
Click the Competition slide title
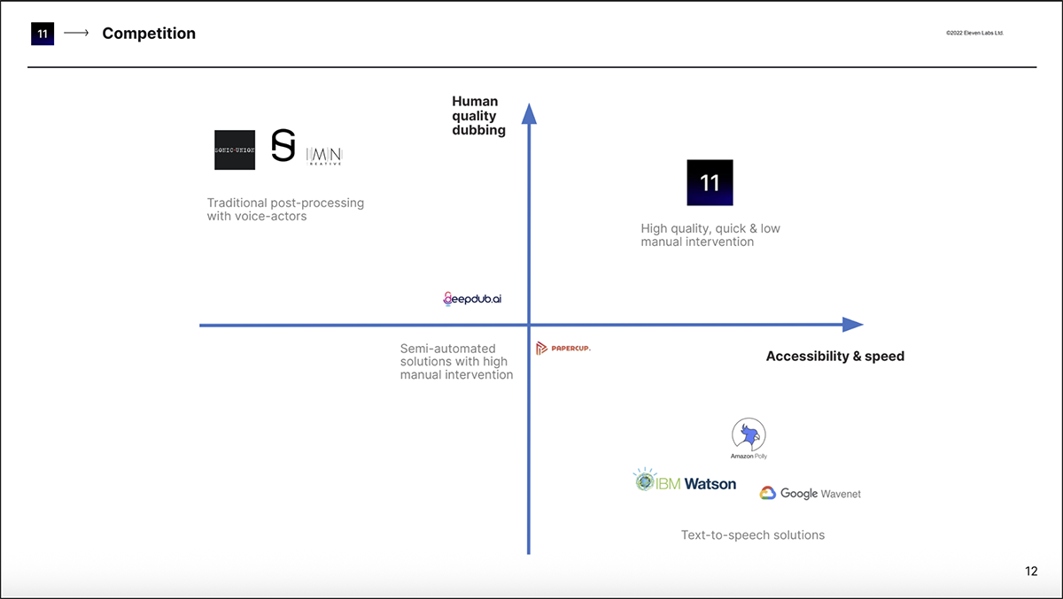149,34
